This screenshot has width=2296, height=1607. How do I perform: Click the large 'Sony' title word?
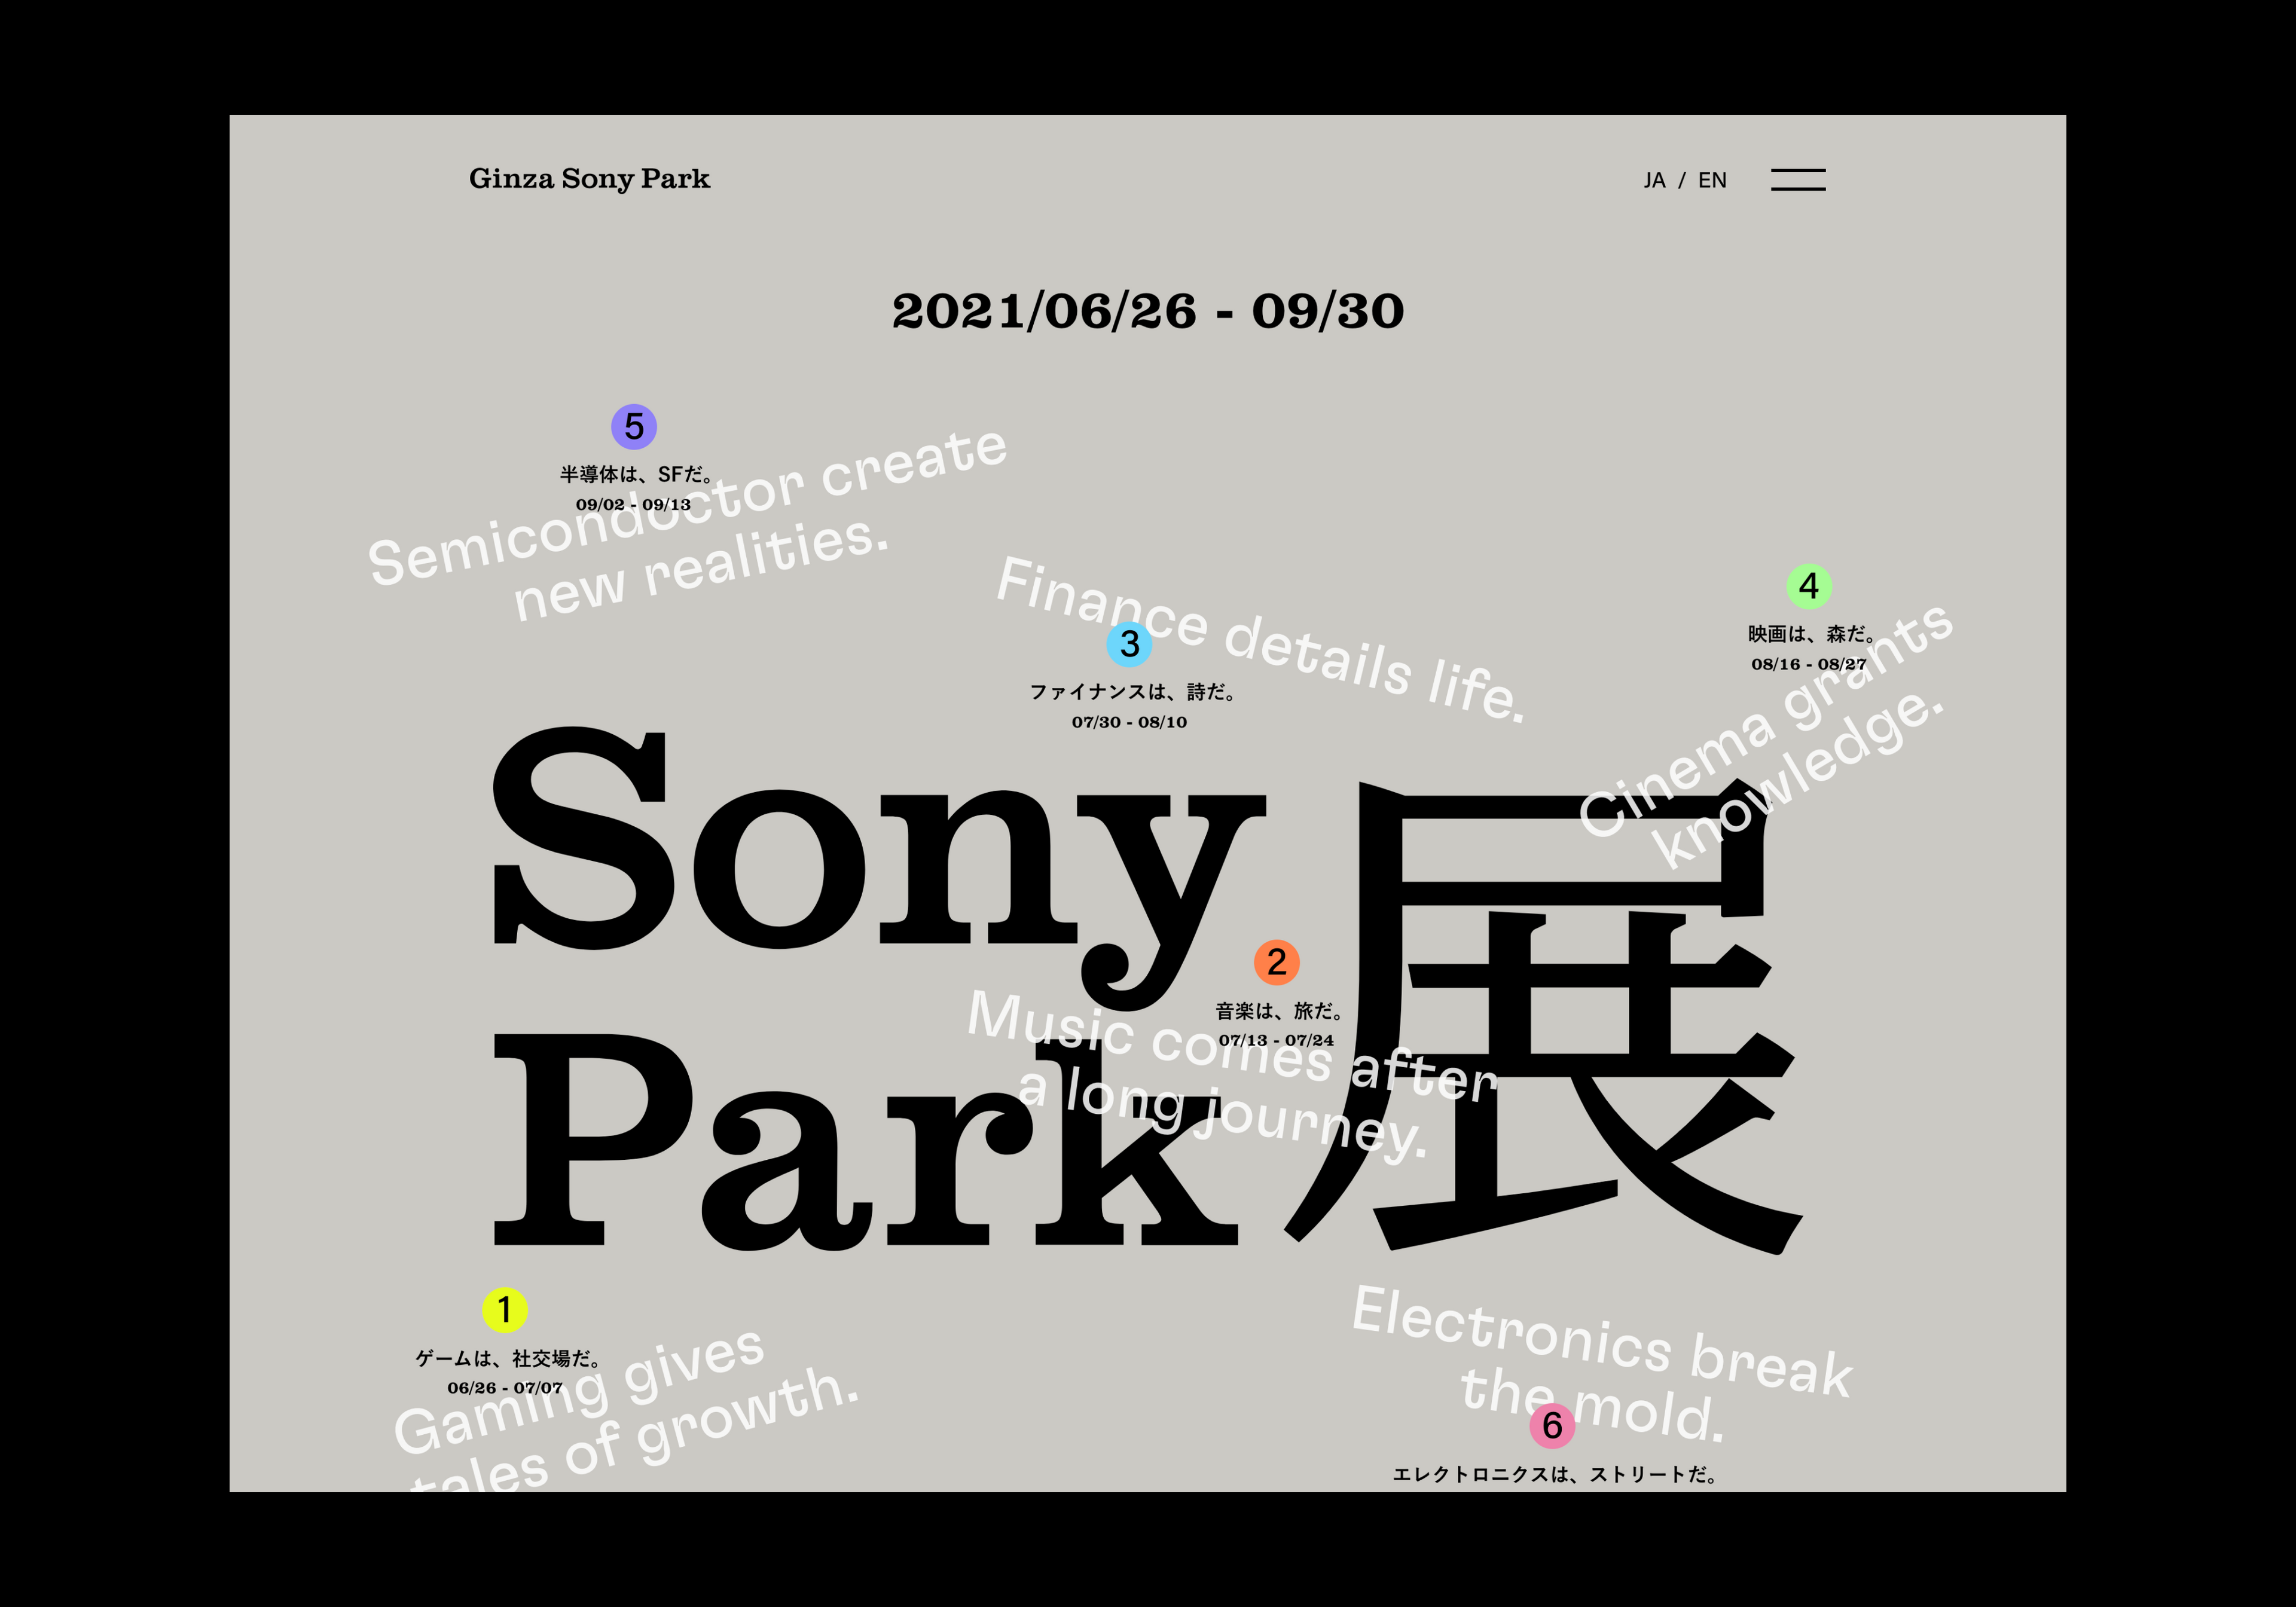(880, 868)
